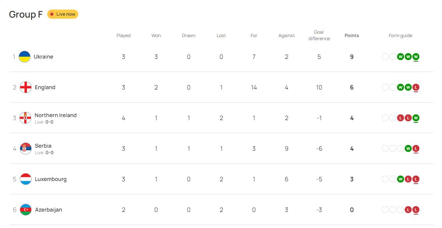Screen dimensions: 442x228
Task: Open the Luxembourg team link
Action: 51,179
